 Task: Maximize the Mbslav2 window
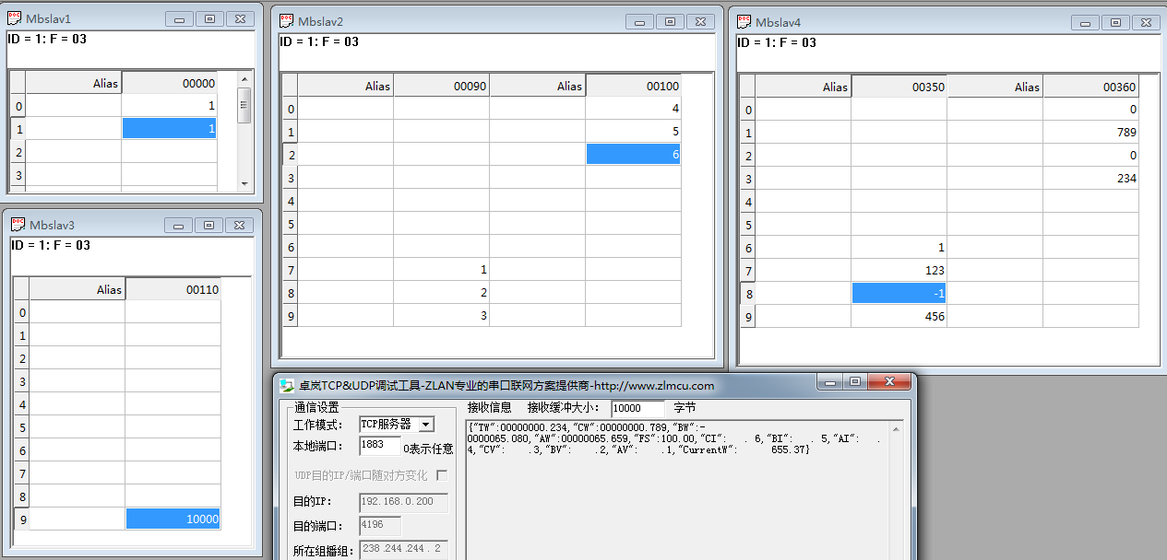pos(670,22)
